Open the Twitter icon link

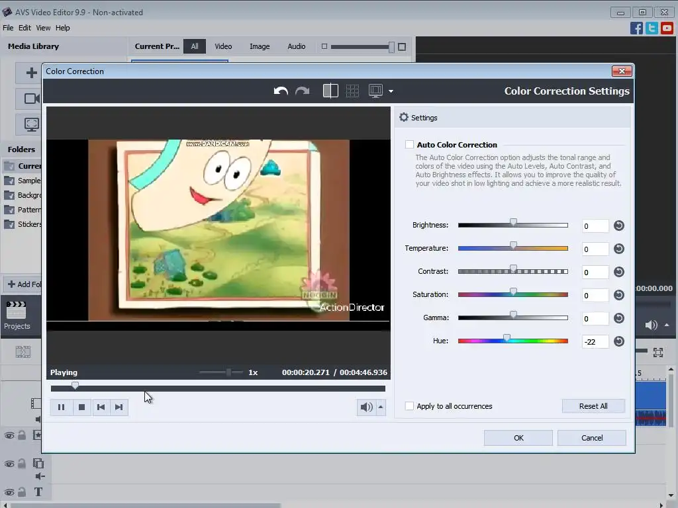coord(652,28)
